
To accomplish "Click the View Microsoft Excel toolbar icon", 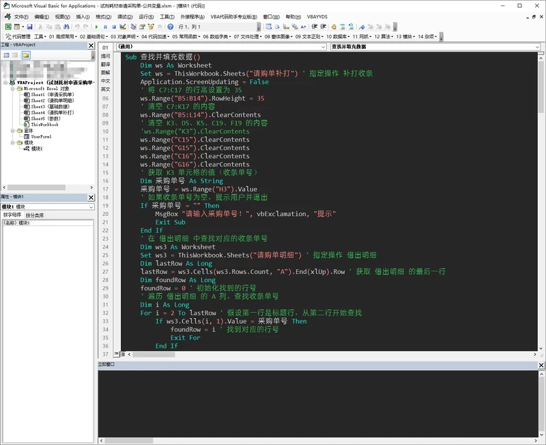I will [8, 27].
